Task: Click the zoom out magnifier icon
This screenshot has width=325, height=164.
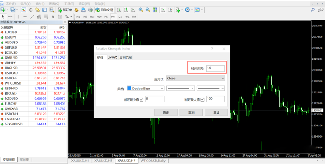Action: [148, 10]
